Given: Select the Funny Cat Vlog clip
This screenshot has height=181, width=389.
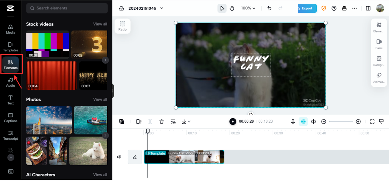Looking at the screenshot, I should pos(184,157).
